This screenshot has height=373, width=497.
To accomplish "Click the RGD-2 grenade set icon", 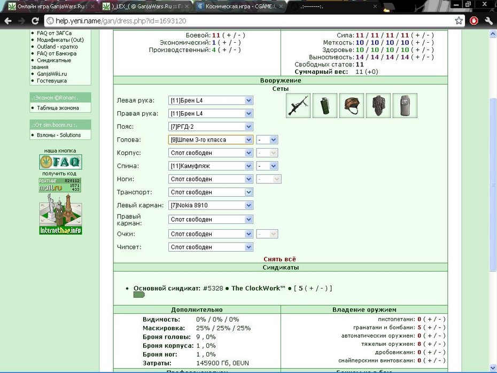I will pyautogui.click(x=325, y=105).
